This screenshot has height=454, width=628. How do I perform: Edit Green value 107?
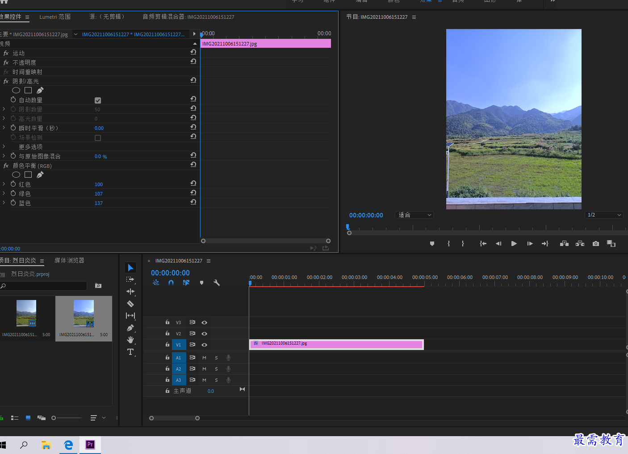coord(99,194)
